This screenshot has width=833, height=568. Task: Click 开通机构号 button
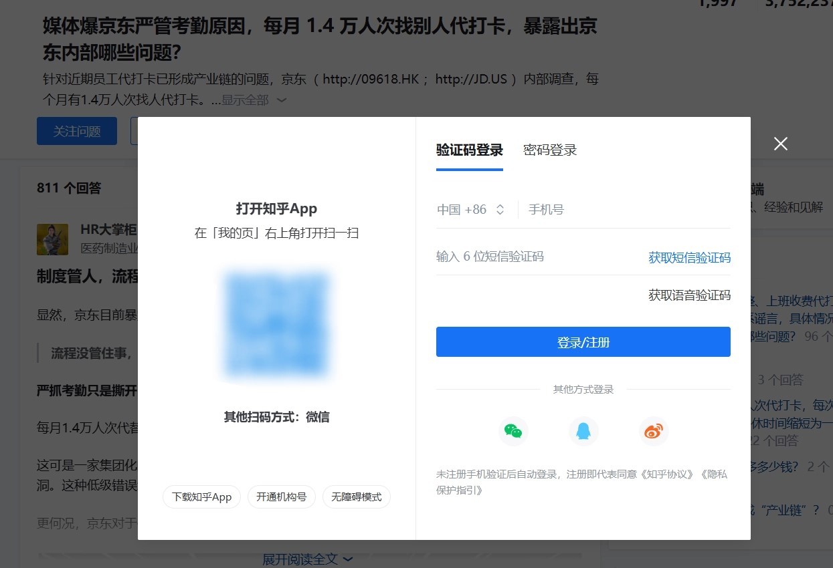pos(281,497)
